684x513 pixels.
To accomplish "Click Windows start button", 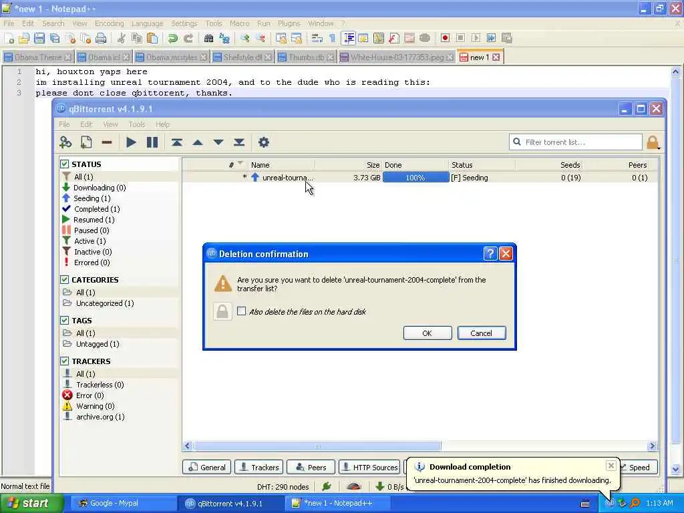I will click(31, 503).
